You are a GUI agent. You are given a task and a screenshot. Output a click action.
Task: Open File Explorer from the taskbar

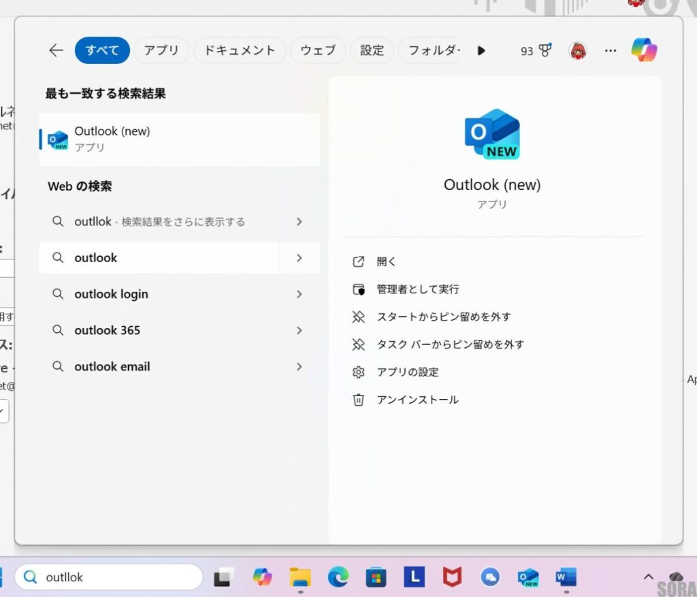click(300, 577)
